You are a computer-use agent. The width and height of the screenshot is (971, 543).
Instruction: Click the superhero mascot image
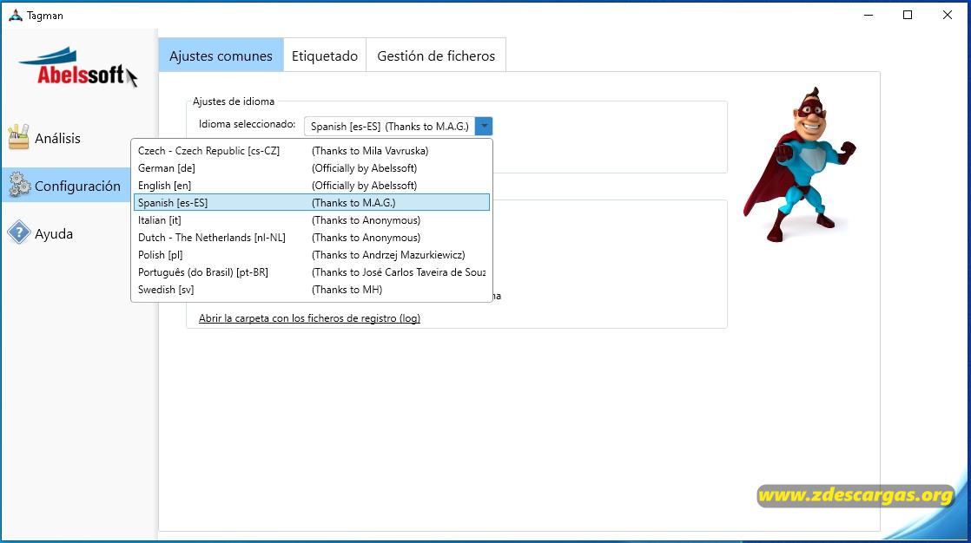799,165
